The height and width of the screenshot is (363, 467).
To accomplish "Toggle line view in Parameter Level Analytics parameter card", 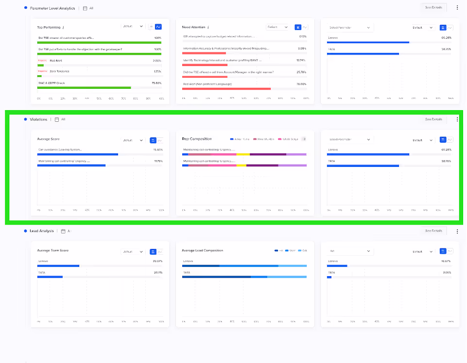I will point(450,28).
